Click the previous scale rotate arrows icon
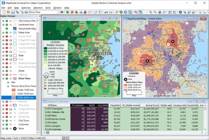 tap(170, 12)
